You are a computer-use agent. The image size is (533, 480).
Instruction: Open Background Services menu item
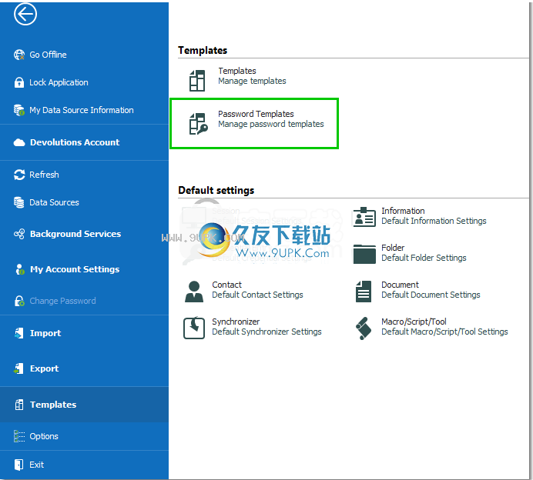click(x=84, y=234)
